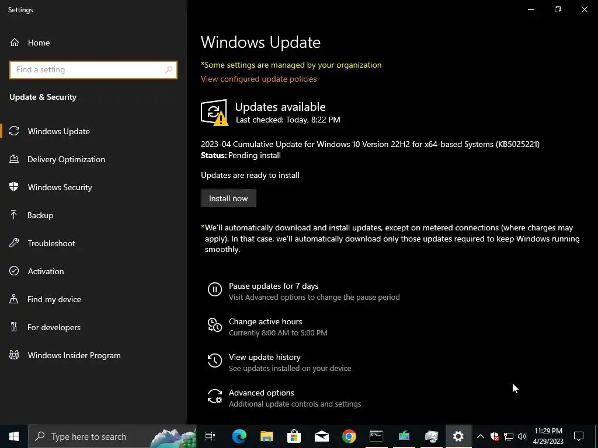Click the gear-arrows icon beside Advanced options

click(x=215, y=396)
